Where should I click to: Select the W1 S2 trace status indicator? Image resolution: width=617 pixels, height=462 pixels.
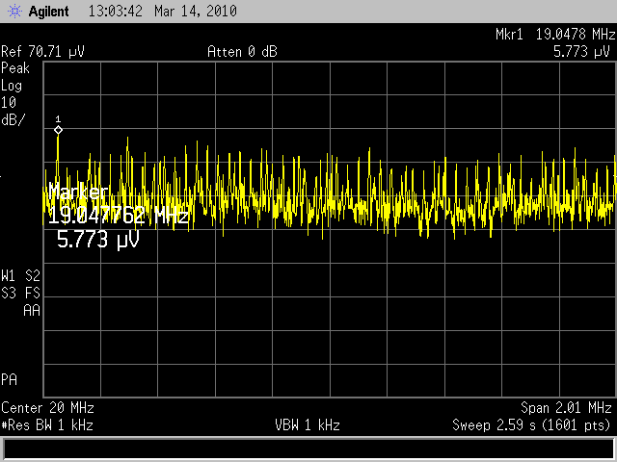(x=21, y=274)
